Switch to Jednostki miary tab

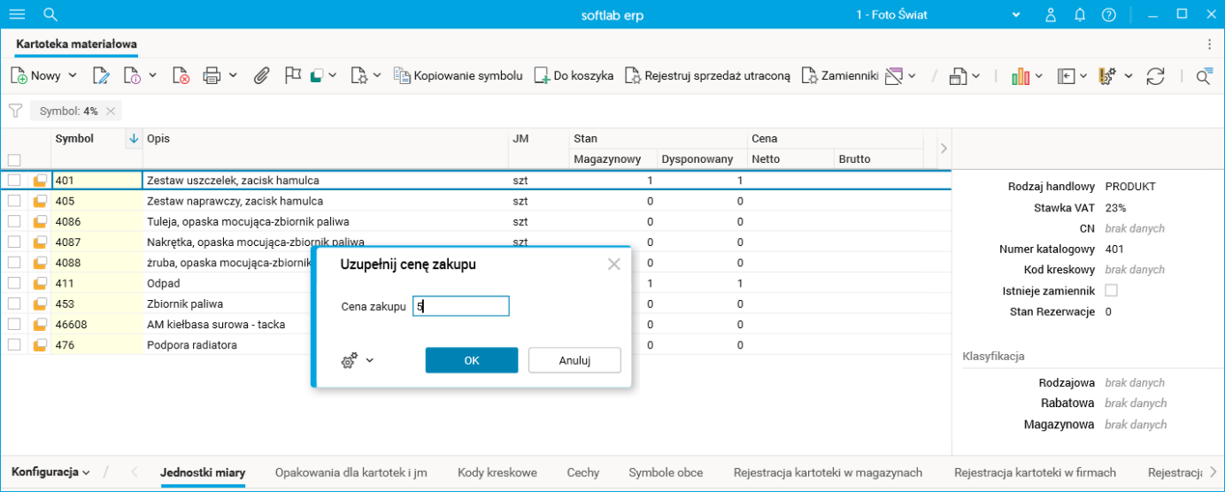[203, 473]
